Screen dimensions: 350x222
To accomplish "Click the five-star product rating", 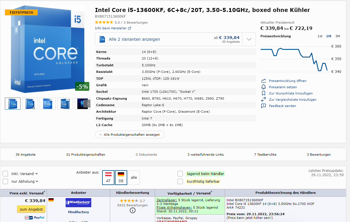I will [104, 22].
